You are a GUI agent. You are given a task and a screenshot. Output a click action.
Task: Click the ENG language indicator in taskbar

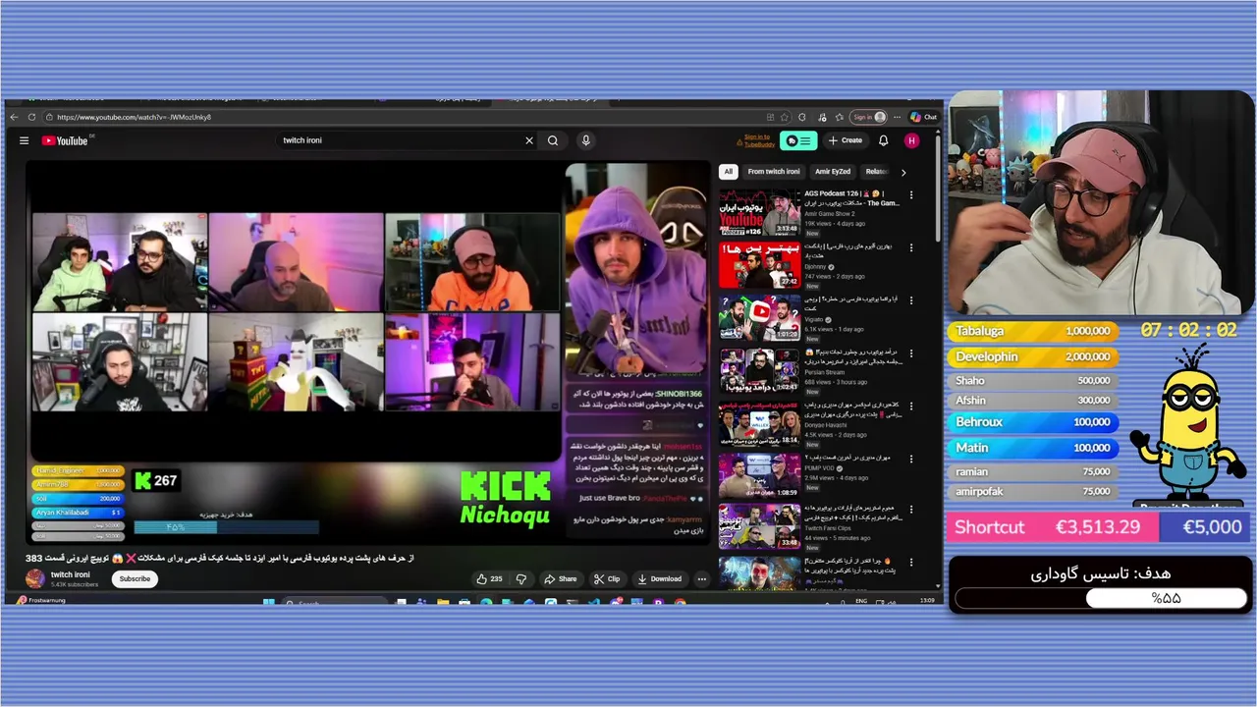click(861, 600)
